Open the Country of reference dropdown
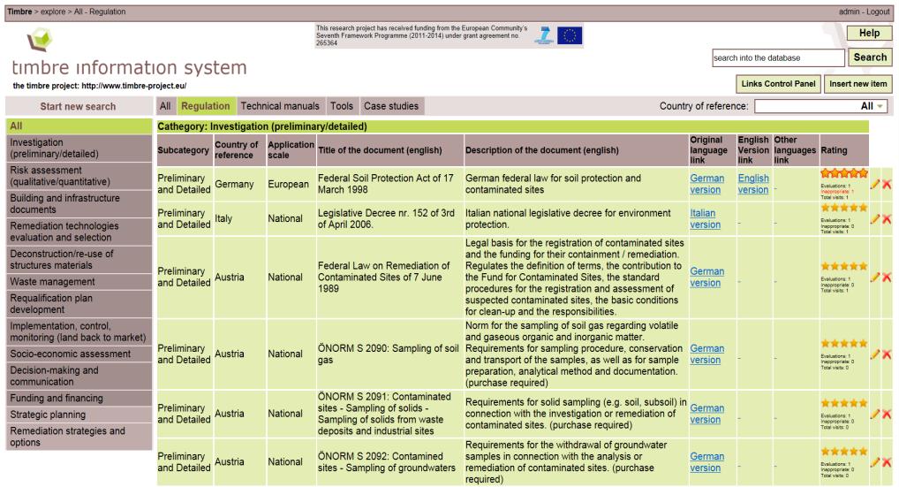The width and height of the screenshot is (899, 487). pos(821,106)
